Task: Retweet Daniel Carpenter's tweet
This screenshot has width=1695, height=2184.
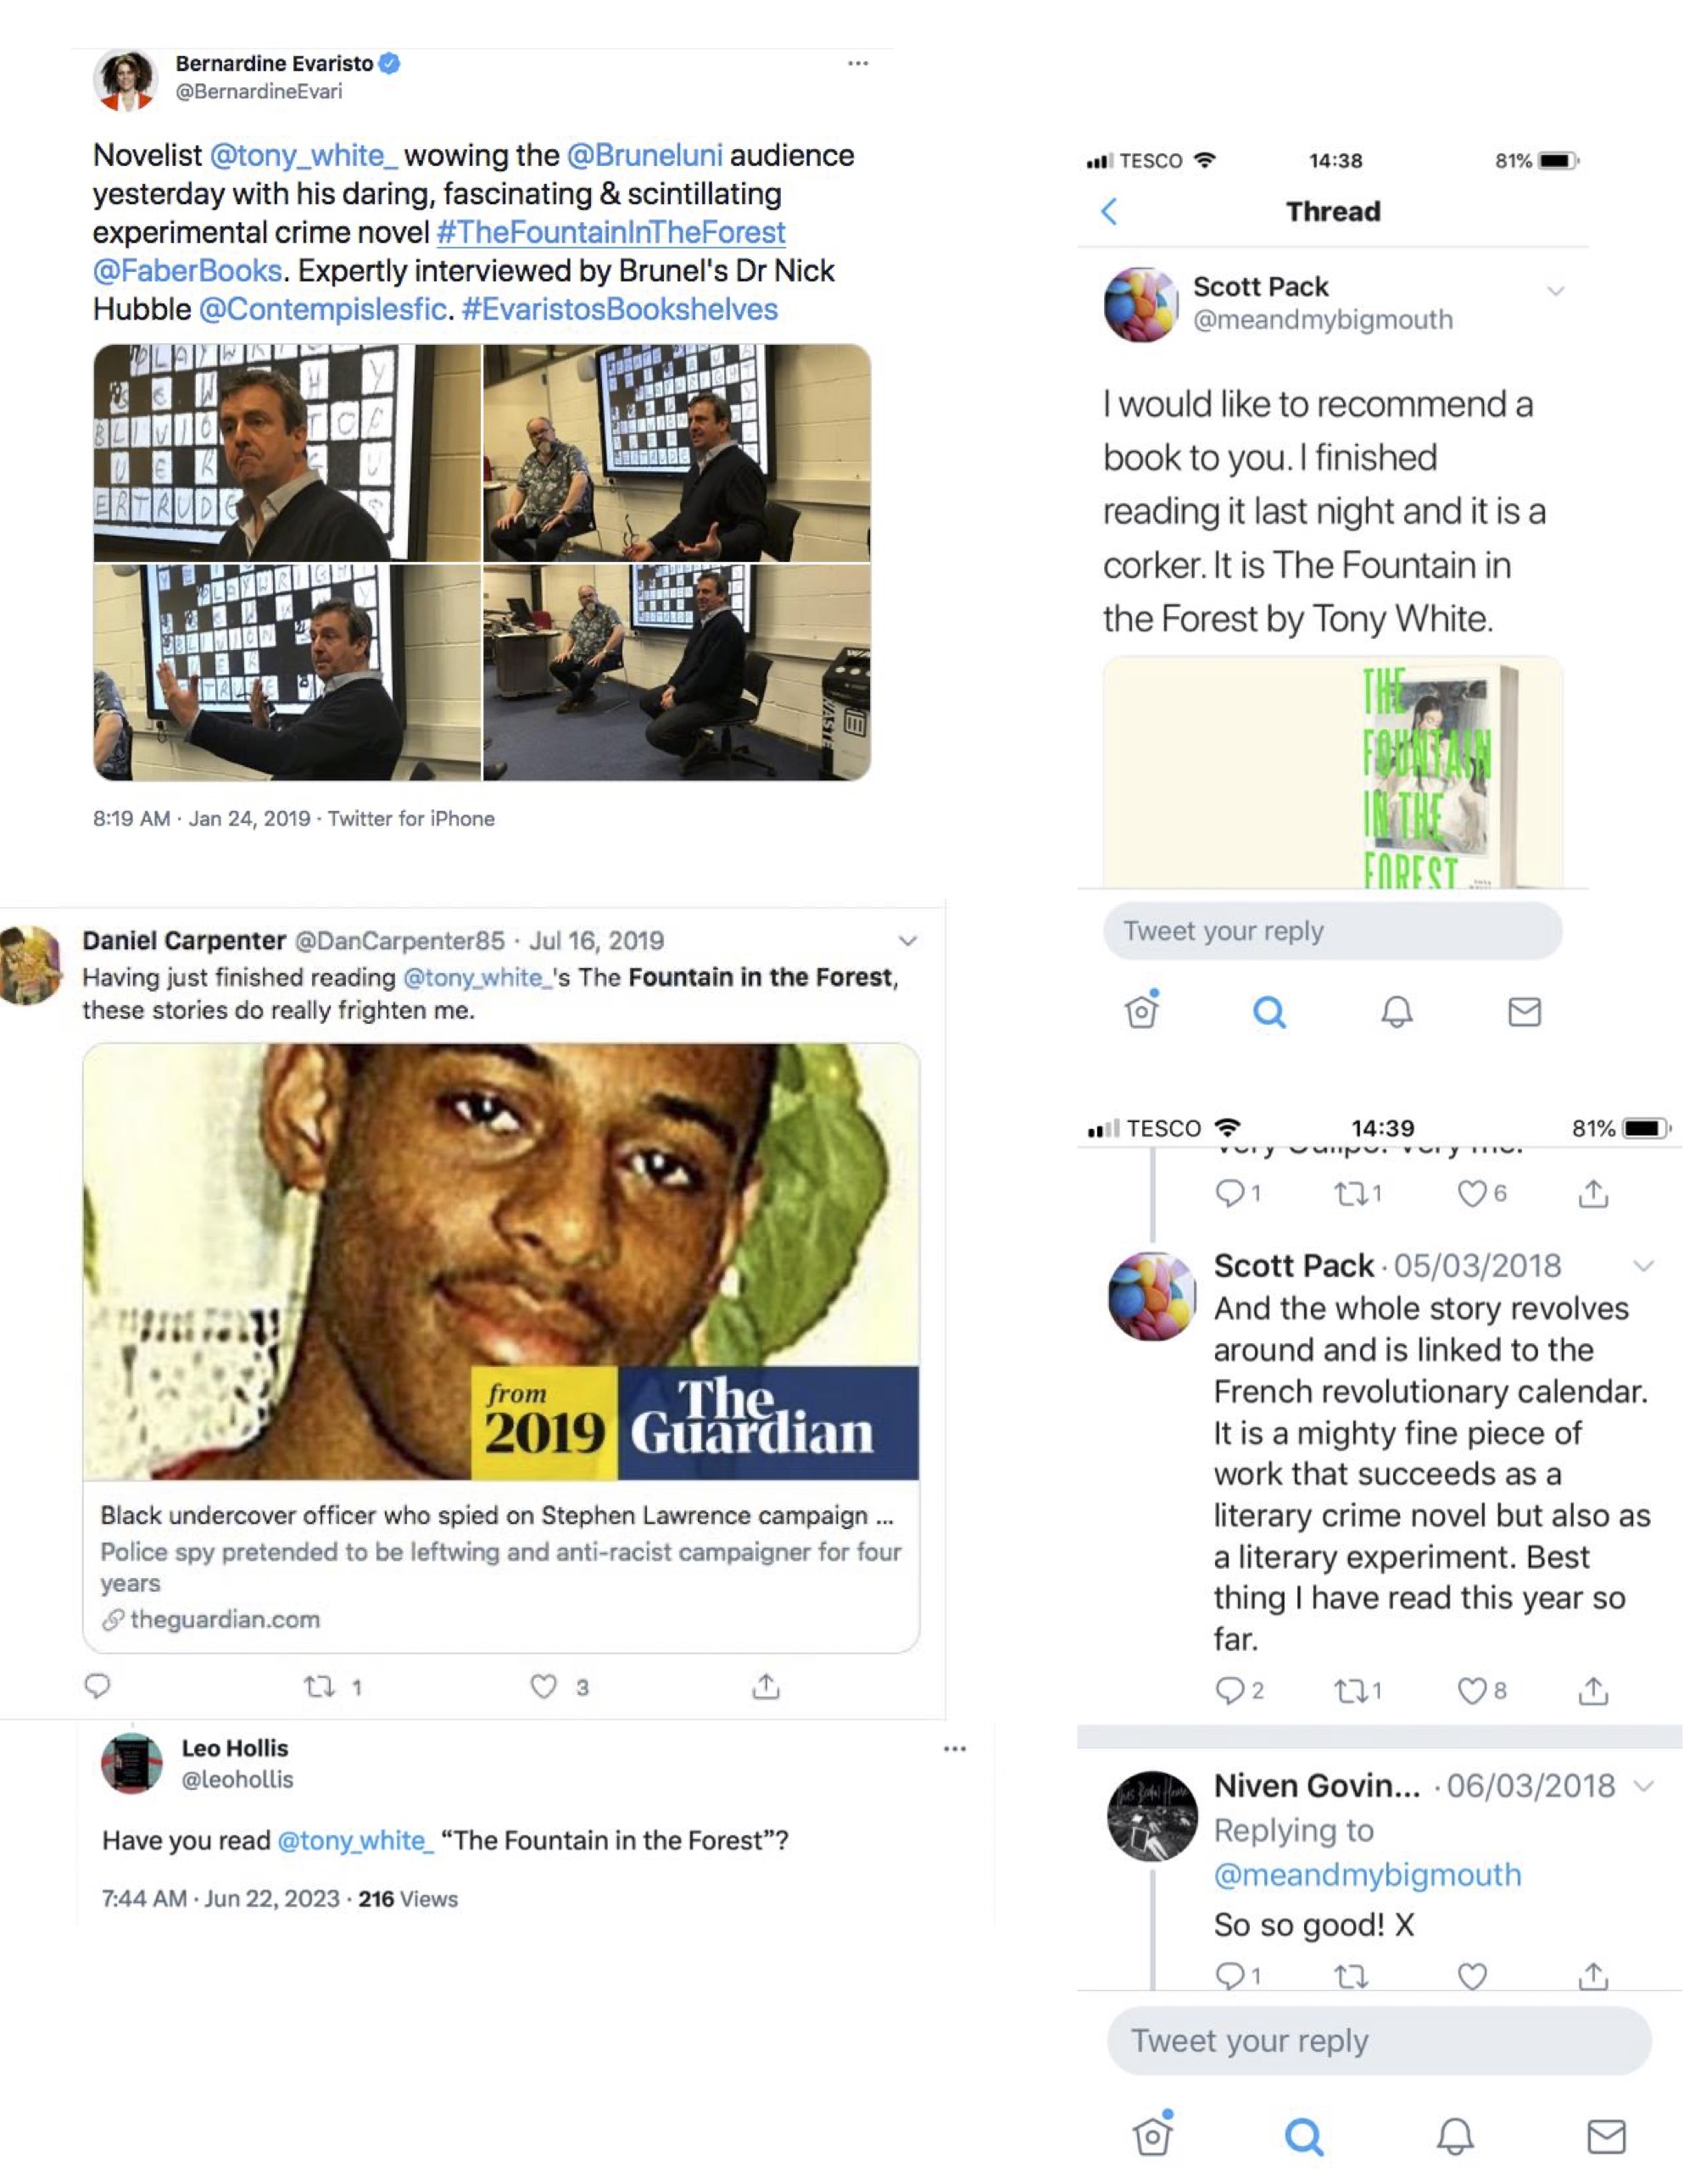Action: (319, 1686)
